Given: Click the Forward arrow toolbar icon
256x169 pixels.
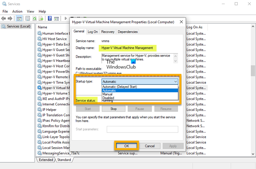Looking at the screenshot, I should pyautogui.click(x=10, y=18).
